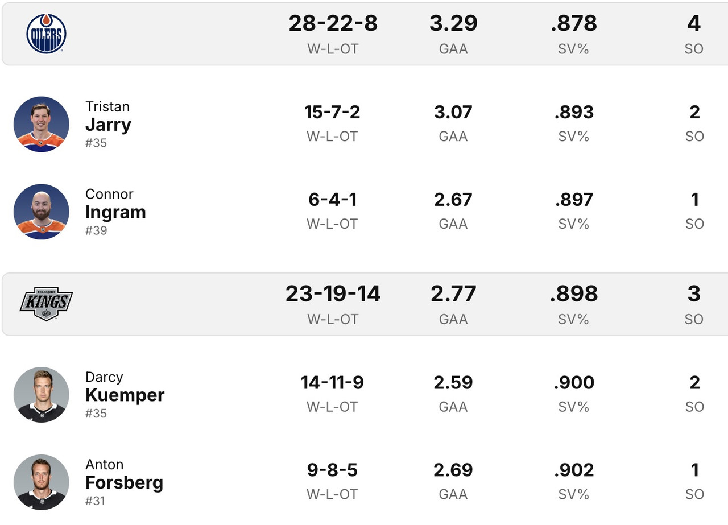Open Darcy Kuemper's player name link
This screenshot has width=728, height=525.
[125, 395]
